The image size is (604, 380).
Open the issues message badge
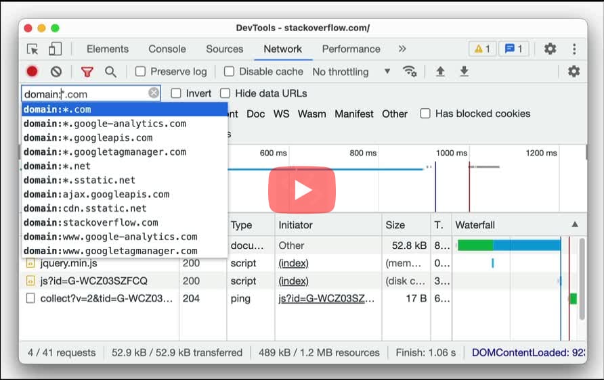point(513,49)
